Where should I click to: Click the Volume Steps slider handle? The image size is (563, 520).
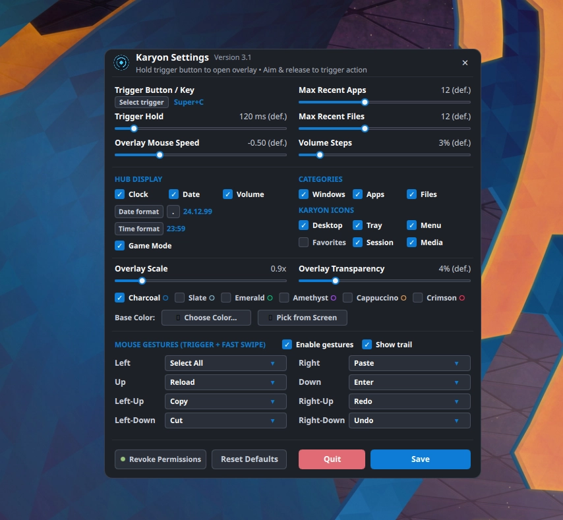point(320,155)
